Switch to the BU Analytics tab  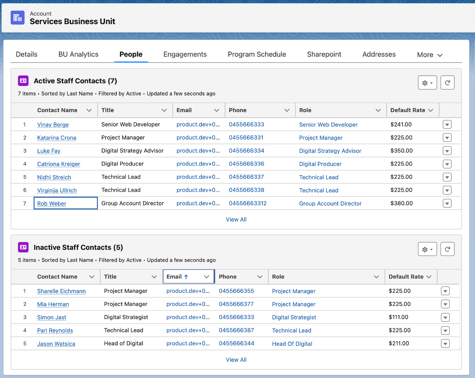78,54
